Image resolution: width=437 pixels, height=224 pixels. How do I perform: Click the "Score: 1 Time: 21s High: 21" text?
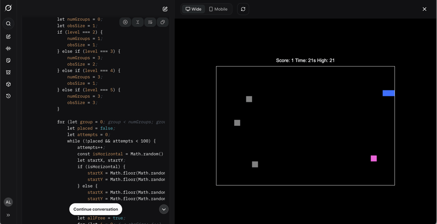305,61
